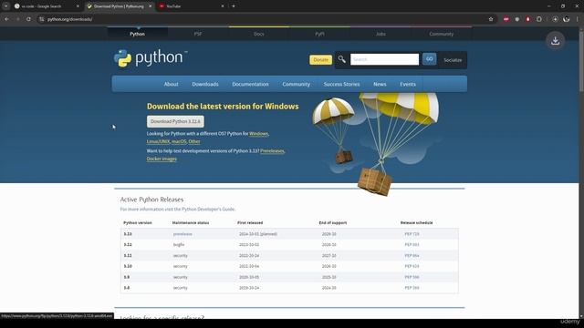Open the Docs top navigation tab

click(259, 34)
